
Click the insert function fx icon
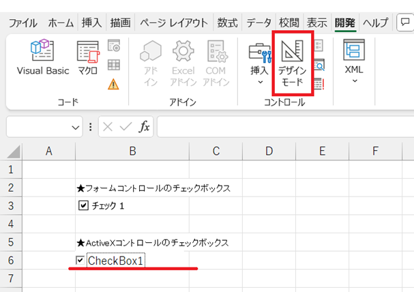point(145,127)
